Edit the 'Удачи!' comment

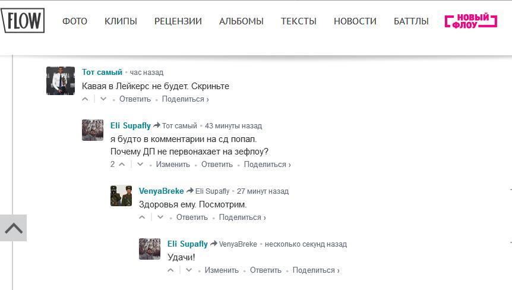222,270
